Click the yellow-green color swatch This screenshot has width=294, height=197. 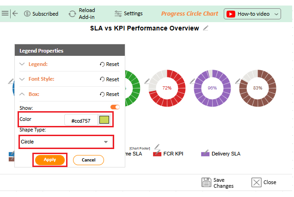tap(104, 120)
